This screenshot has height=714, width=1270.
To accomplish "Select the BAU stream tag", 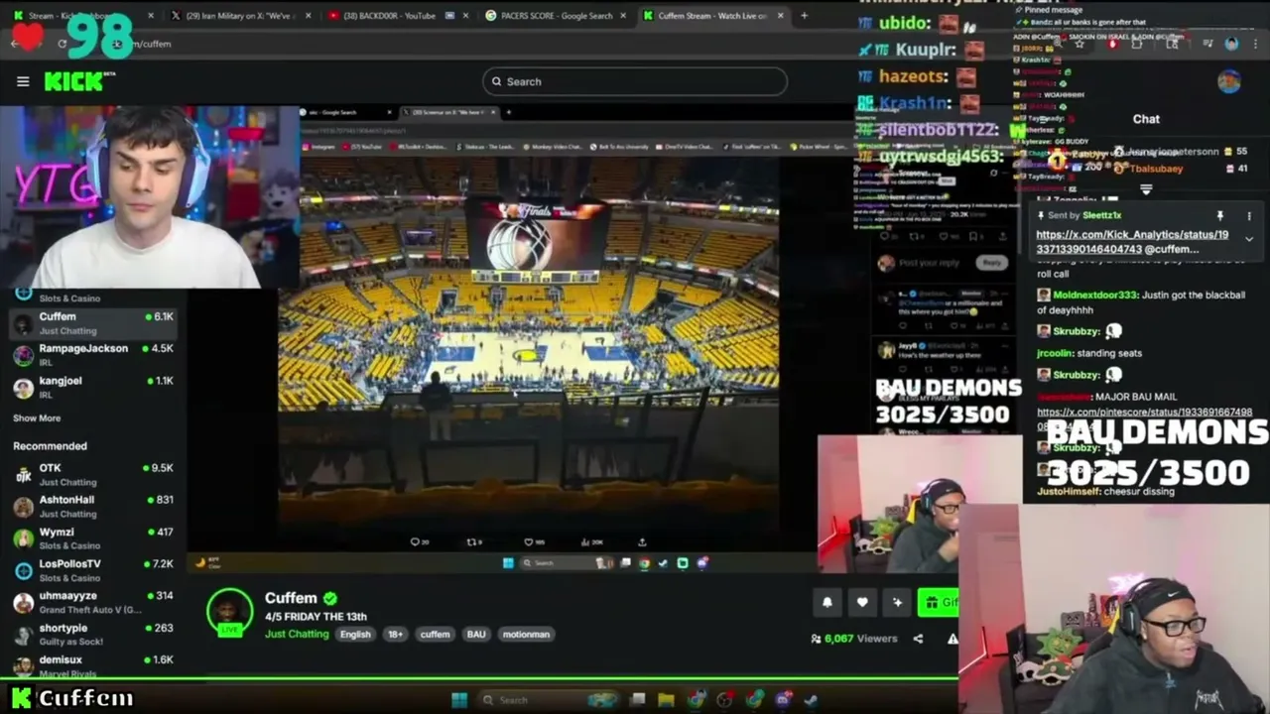I will click(x=476, y=634).
